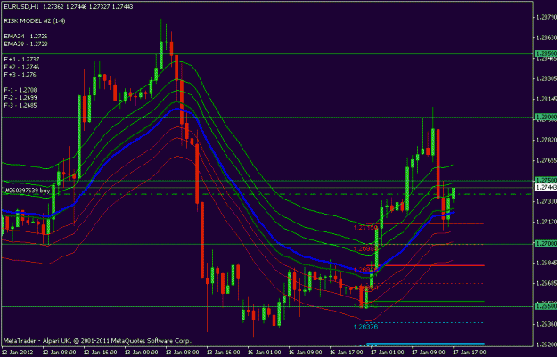557x357 pixels.
Task: Click the 13 Jan 16:00 time label
Action: pyautogui.click(x=224, y=352)
